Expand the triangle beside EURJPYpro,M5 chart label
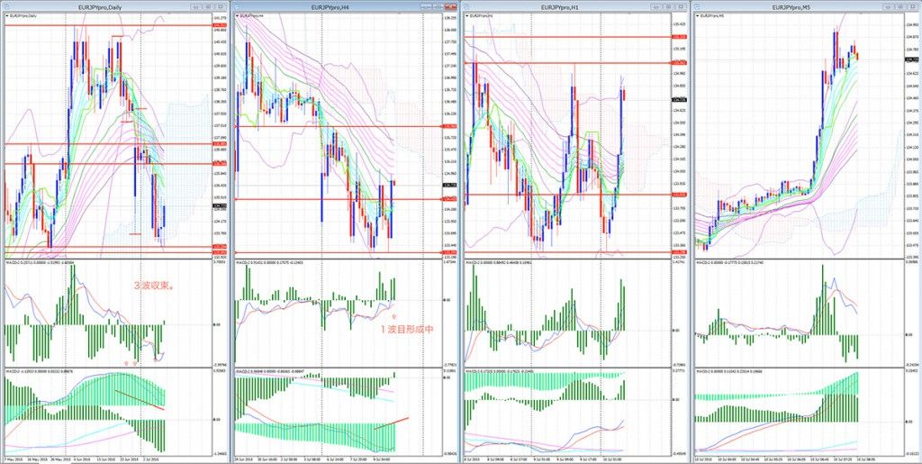Viewport: 922px width, 464px height. click(699, 16)
